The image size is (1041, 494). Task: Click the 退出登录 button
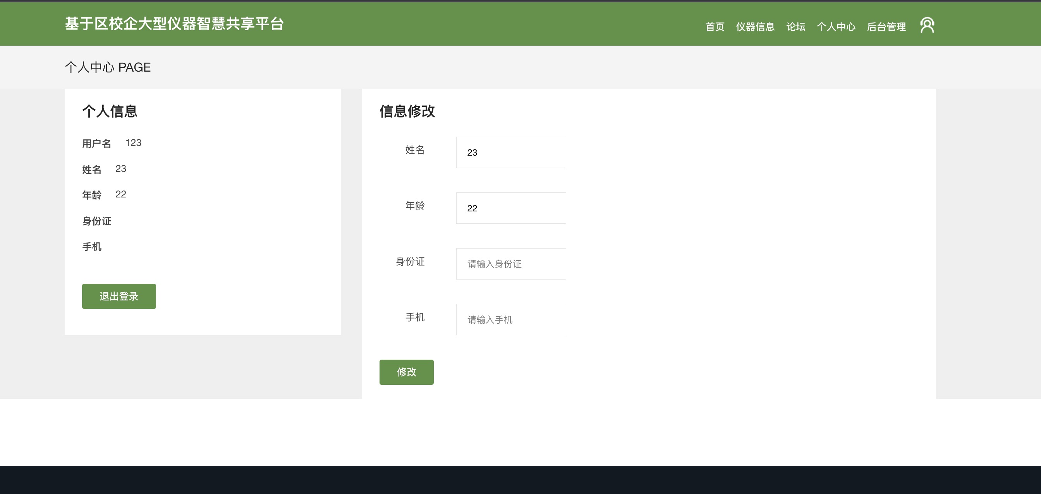point(119,296)
